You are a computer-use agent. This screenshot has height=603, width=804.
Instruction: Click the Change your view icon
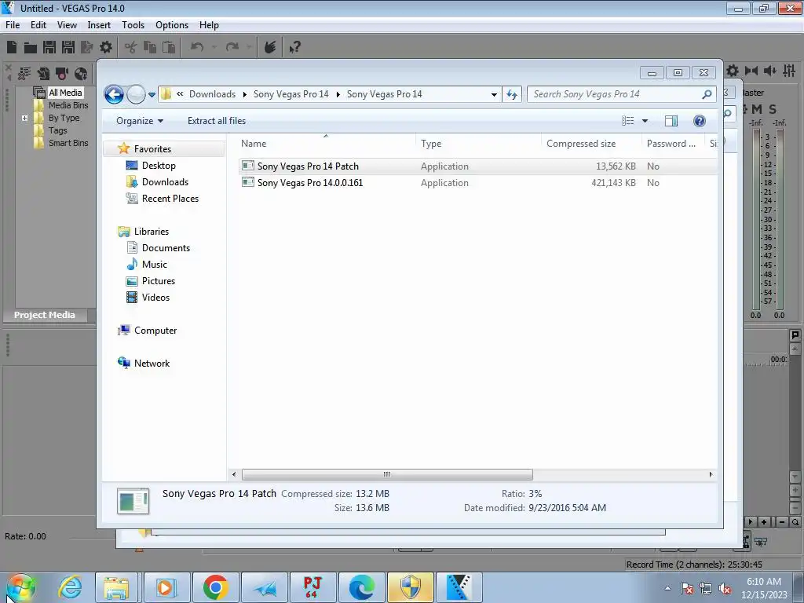(627, 120)
